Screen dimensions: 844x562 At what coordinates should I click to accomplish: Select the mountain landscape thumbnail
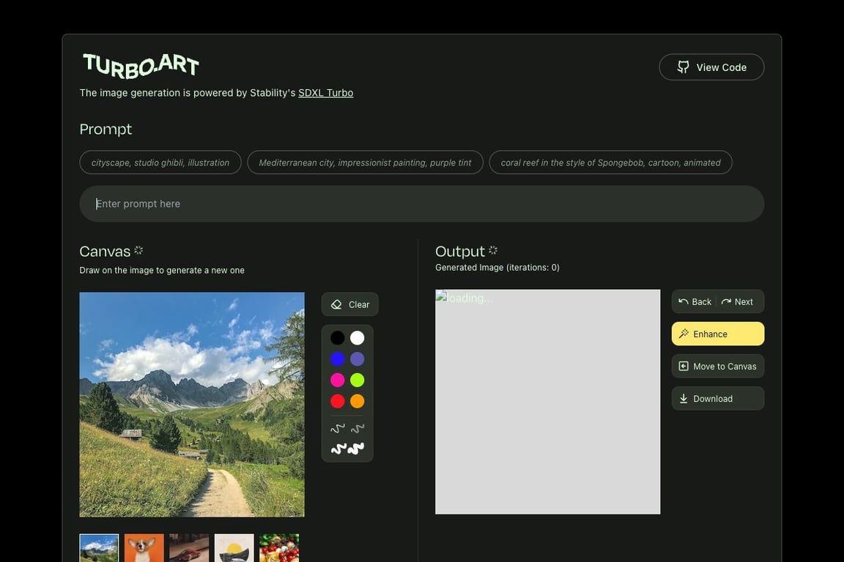click(99, 548)
